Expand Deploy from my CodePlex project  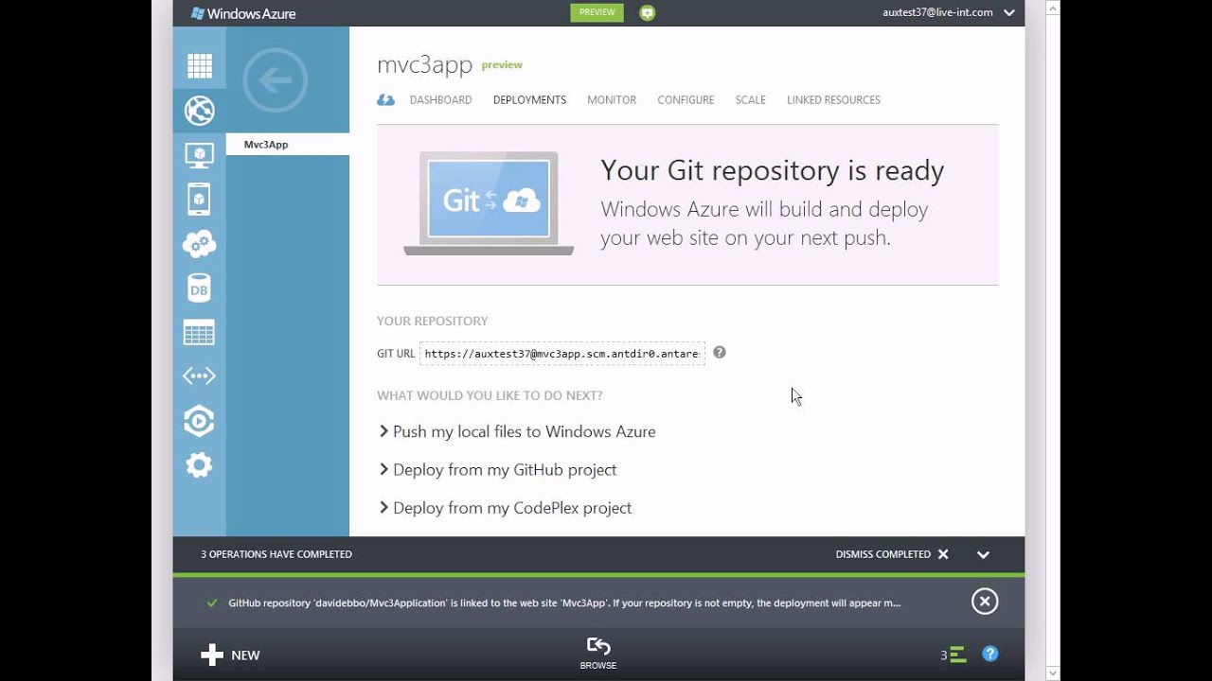pos(506,508)
